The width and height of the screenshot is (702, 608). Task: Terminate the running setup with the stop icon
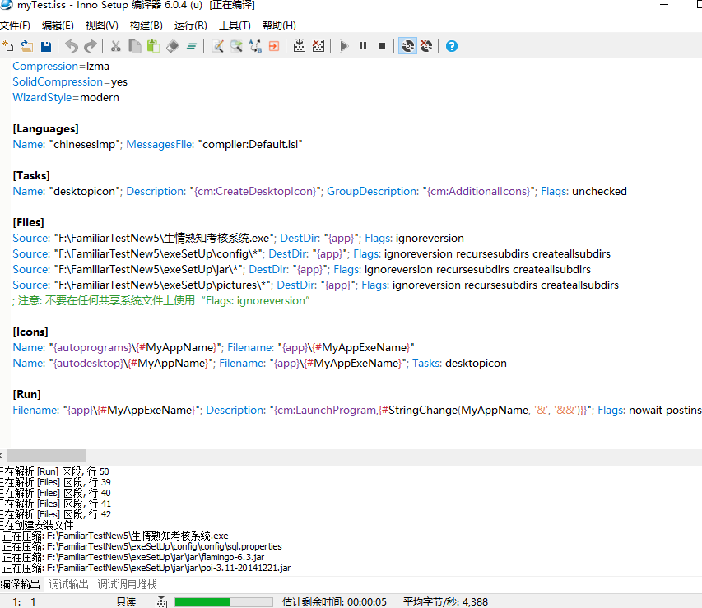click(x=381, y=46)
